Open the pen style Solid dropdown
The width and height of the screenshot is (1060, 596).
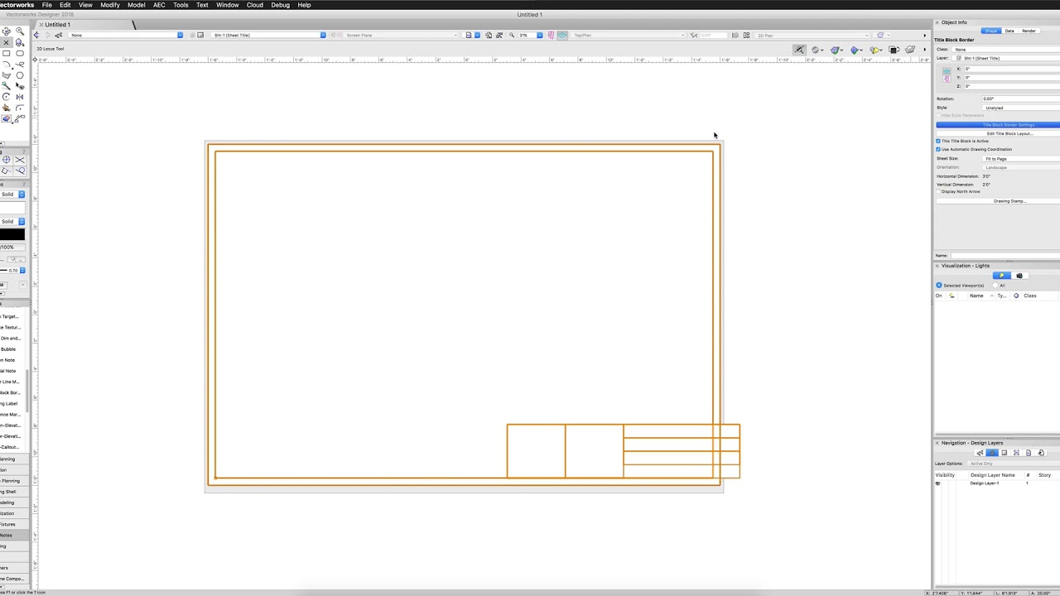(x=12, y=221)
